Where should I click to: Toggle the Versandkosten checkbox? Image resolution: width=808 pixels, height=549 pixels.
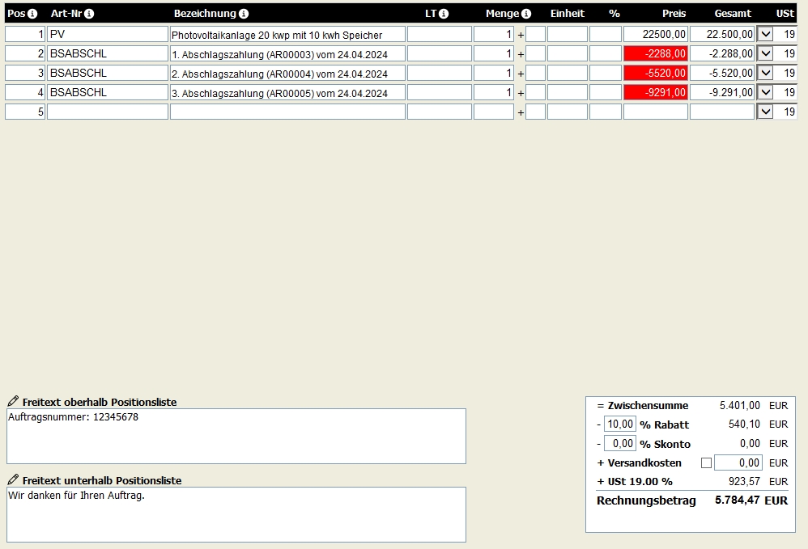click(x=707, y=463)
